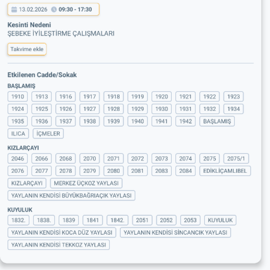Click YAYLANIN KENDİSİ KOCA DÜZ YAYLASI
Image resolution: width=270 pixels, height=270 pixels.
[62, 233]
